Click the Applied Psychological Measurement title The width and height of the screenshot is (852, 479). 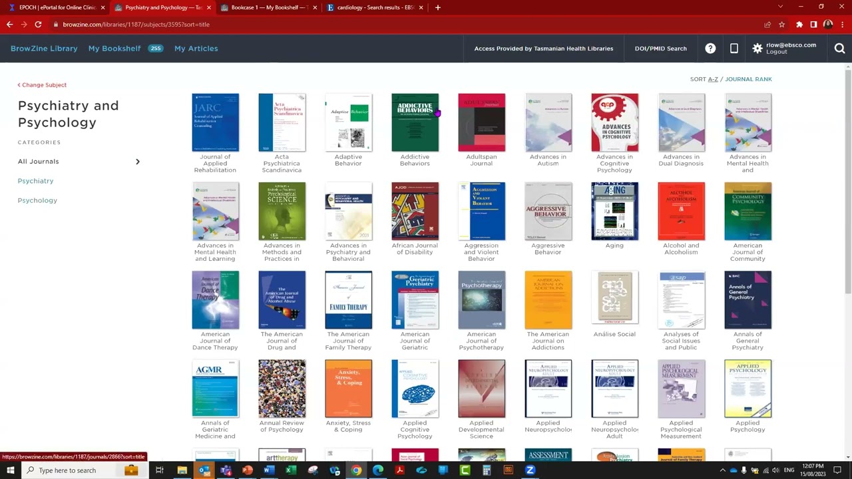pyautogui.click(x=681, y=430)
